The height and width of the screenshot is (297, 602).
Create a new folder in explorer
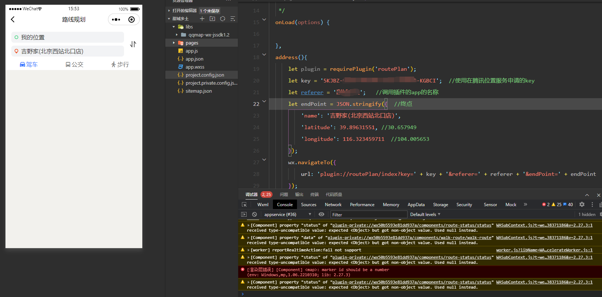212,19
